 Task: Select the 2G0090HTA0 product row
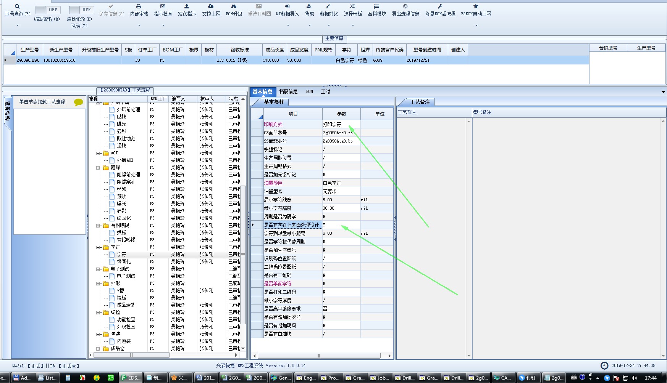point(296,60)
